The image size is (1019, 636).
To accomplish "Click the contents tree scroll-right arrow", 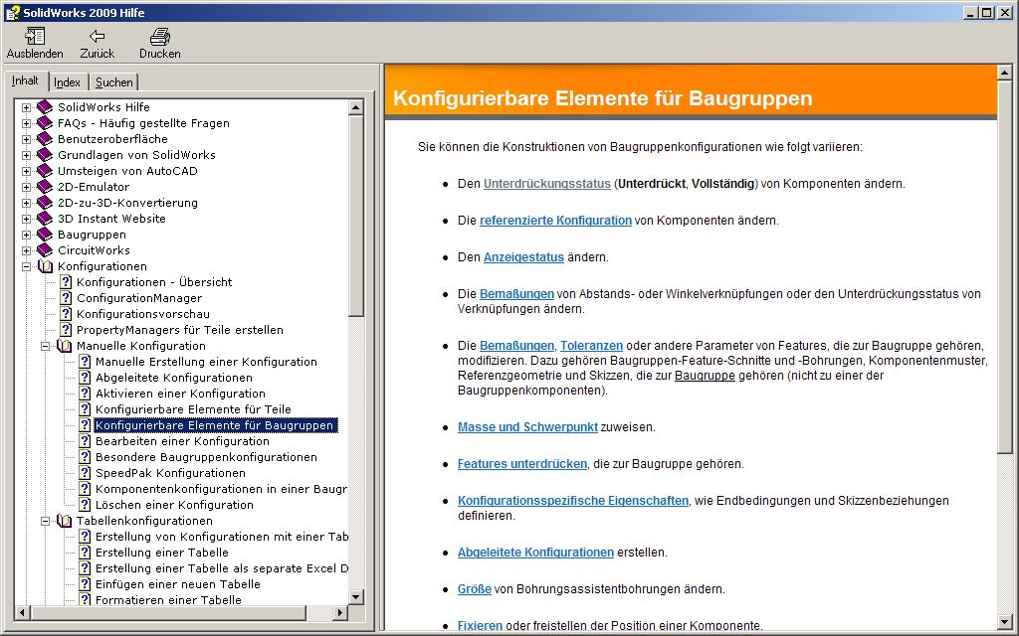I will (340, 612).
